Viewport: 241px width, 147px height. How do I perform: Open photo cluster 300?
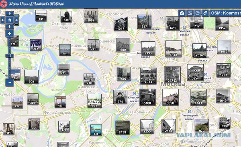(33, 99)
